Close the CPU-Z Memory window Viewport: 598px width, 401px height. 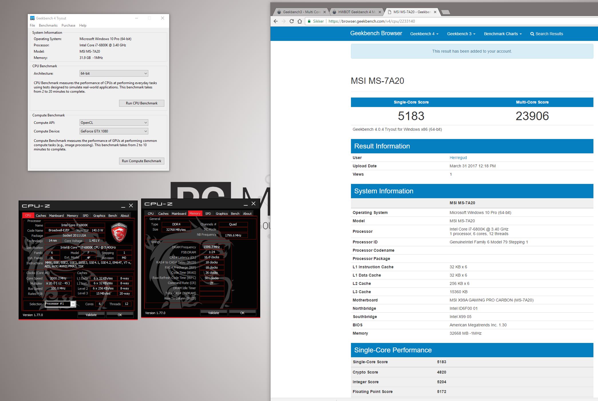[254, 204]
